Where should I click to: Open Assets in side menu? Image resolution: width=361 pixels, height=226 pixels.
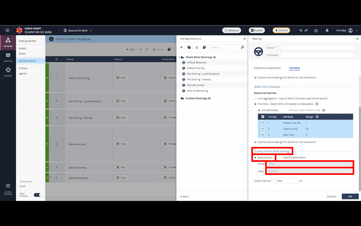click(x=22, y=48)
